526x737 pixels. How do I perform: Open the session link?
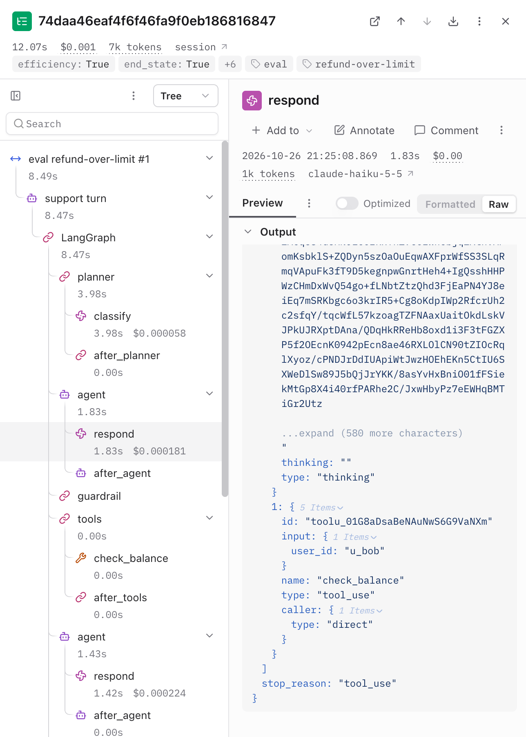click(x=201, y=47)
